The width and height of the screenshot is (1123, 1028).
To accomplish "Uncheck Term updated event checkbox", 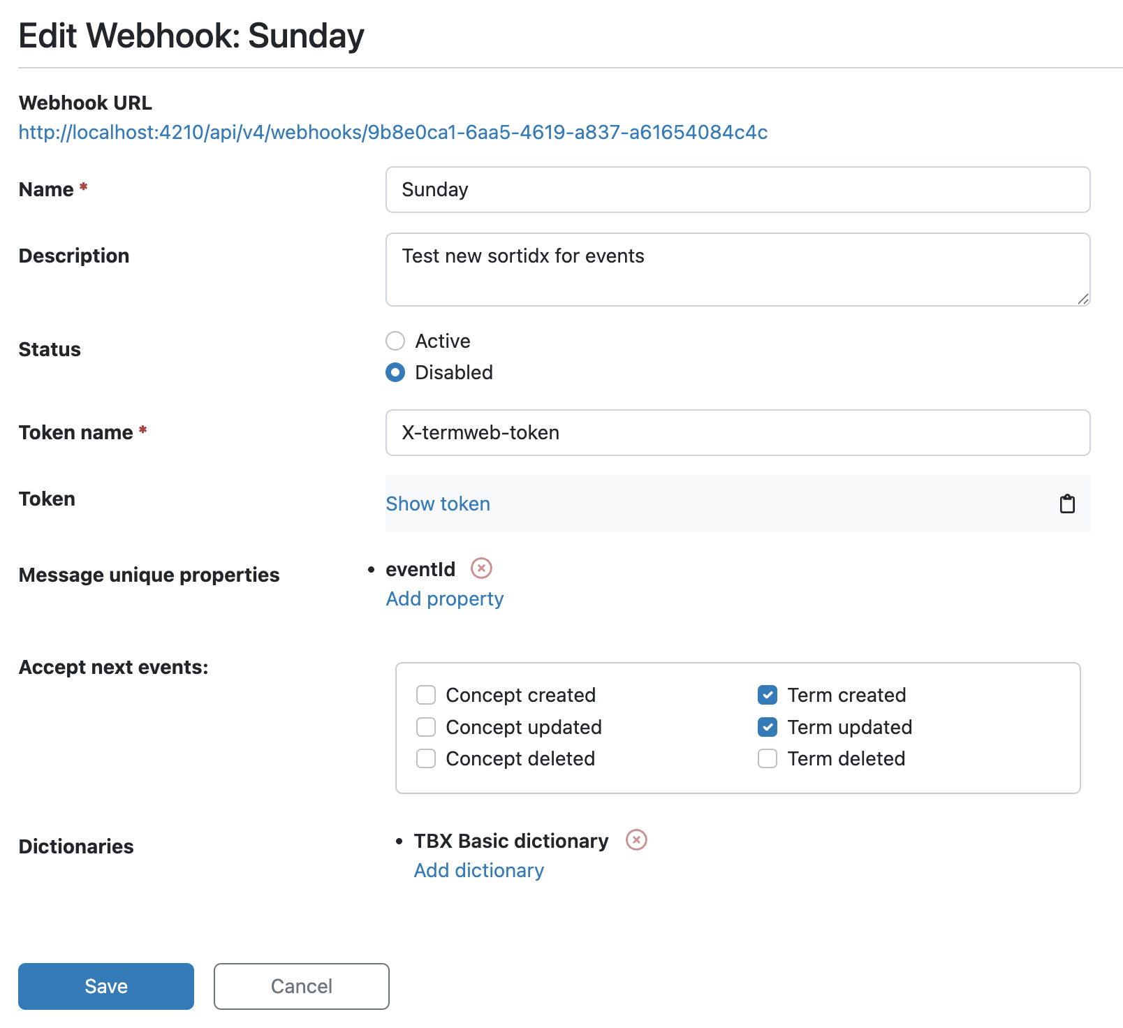I will coord(768,727).
